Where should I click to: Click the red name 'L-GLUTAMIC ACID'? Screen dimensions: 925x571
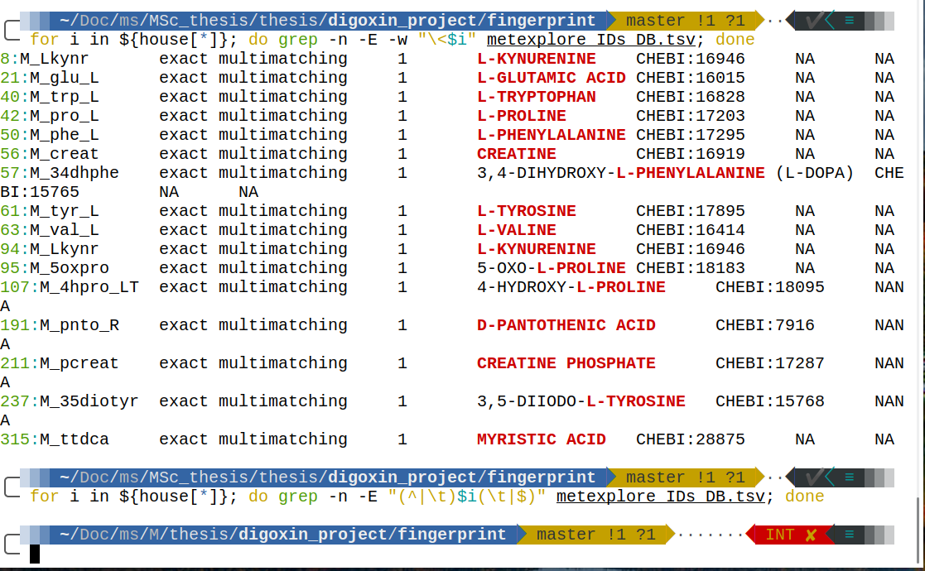[552, 78]
